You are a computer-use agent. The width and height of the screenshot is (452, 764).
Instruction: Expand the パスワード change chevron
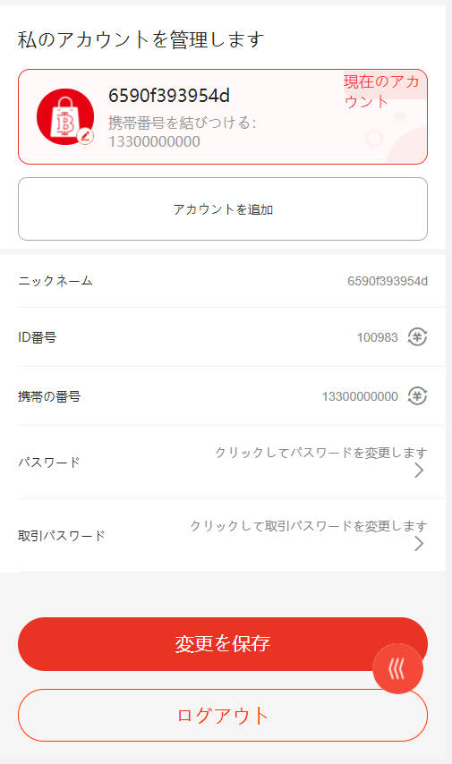(x=419, y=471)
